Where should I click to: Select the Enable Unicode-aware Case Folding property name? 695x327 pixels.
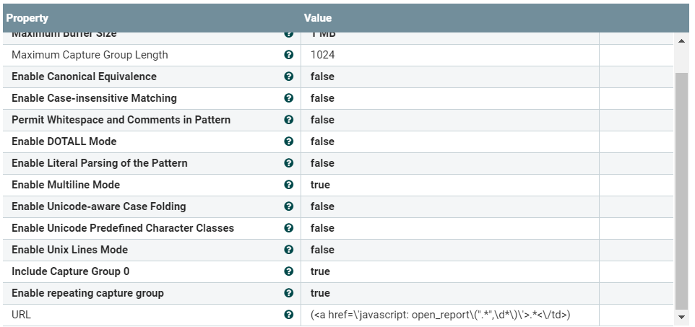click(99, 206)
